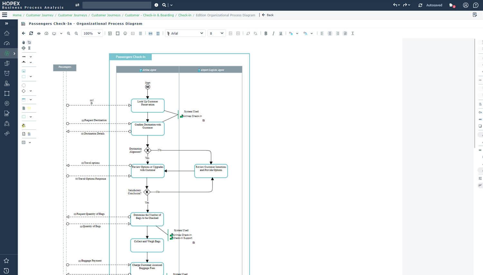Viewport: 483px width, 275px height.
Task: Open the History clock icon in sidebar
Action: pyautogui.click(x=6, y=270)
